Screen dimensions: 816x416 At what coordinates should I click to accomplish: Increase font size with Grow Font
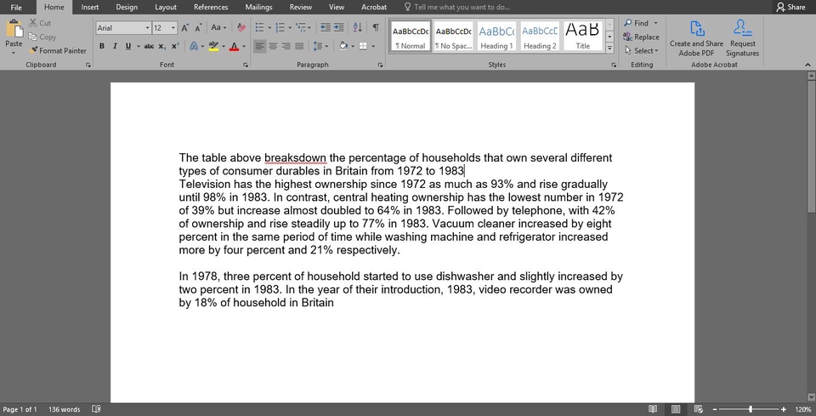(x=185, y=27)
